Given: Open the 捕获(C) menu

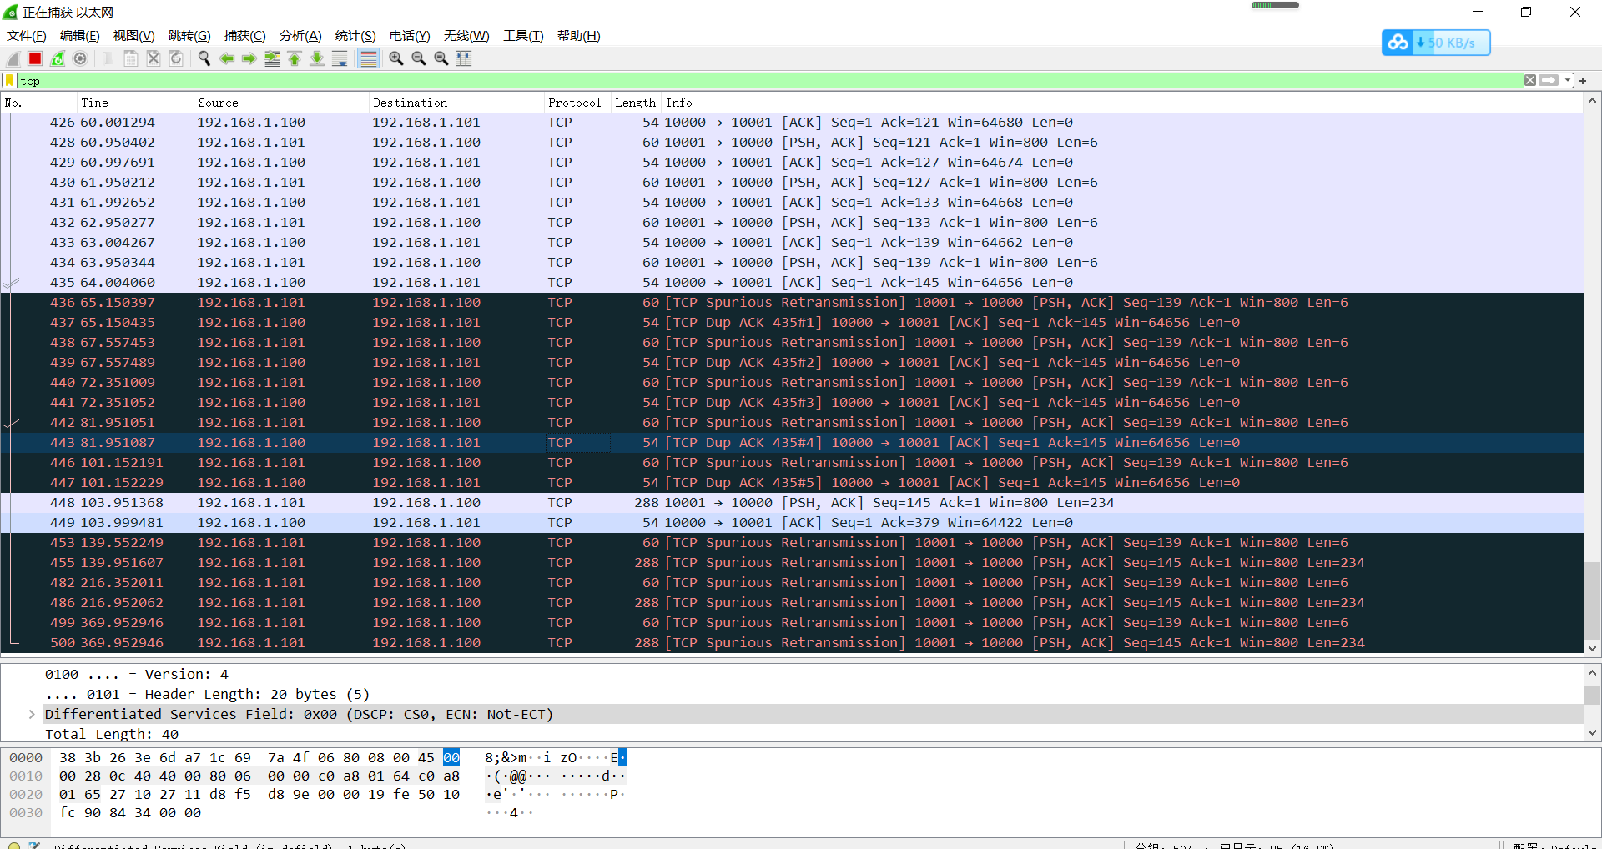Looking at the screenshot, I should 244,36.
